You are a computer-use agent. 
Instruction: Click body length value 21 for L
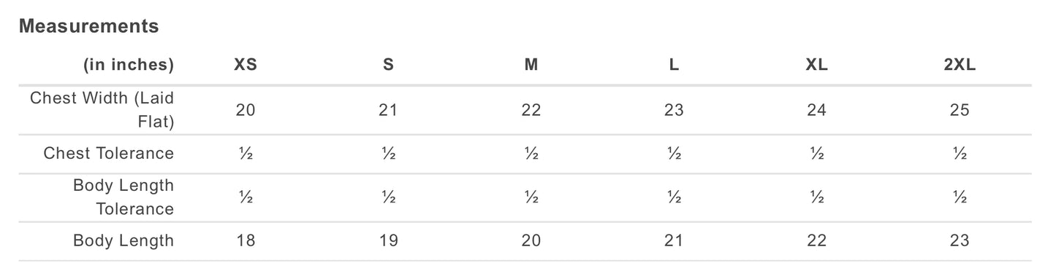click(x=674, y=241)
